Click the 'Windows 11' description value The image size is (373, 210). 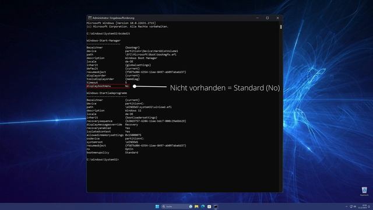[133, 111]
